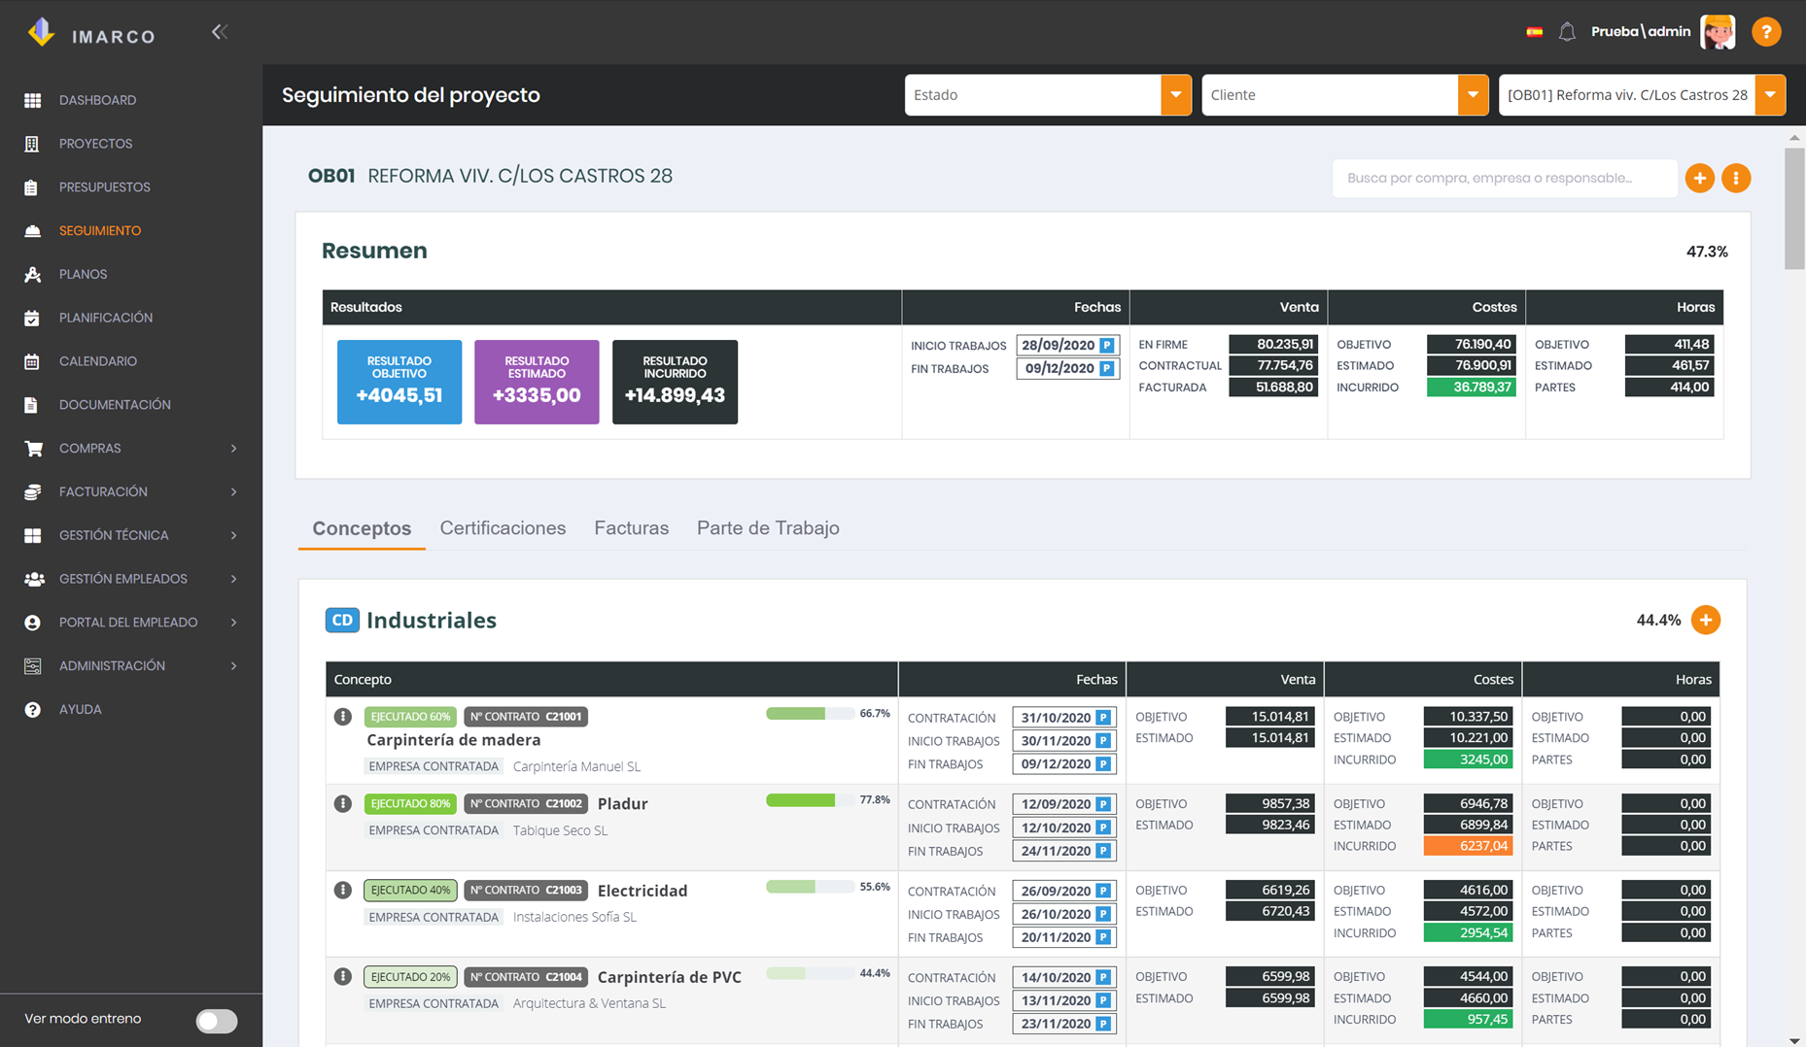Screen dimensions: 1806x1047
Task: Open Calendario in the sidebar
Action: click(x=97, y=361)
